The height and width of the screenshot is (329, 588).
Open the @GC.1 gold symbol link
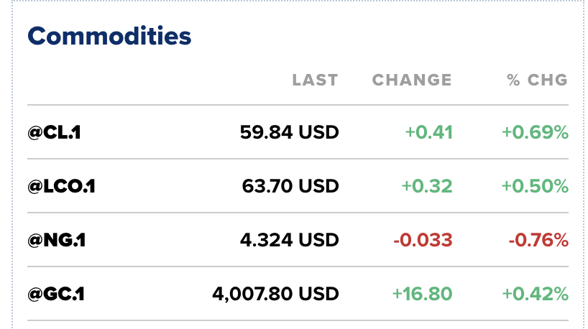[55, 294]
